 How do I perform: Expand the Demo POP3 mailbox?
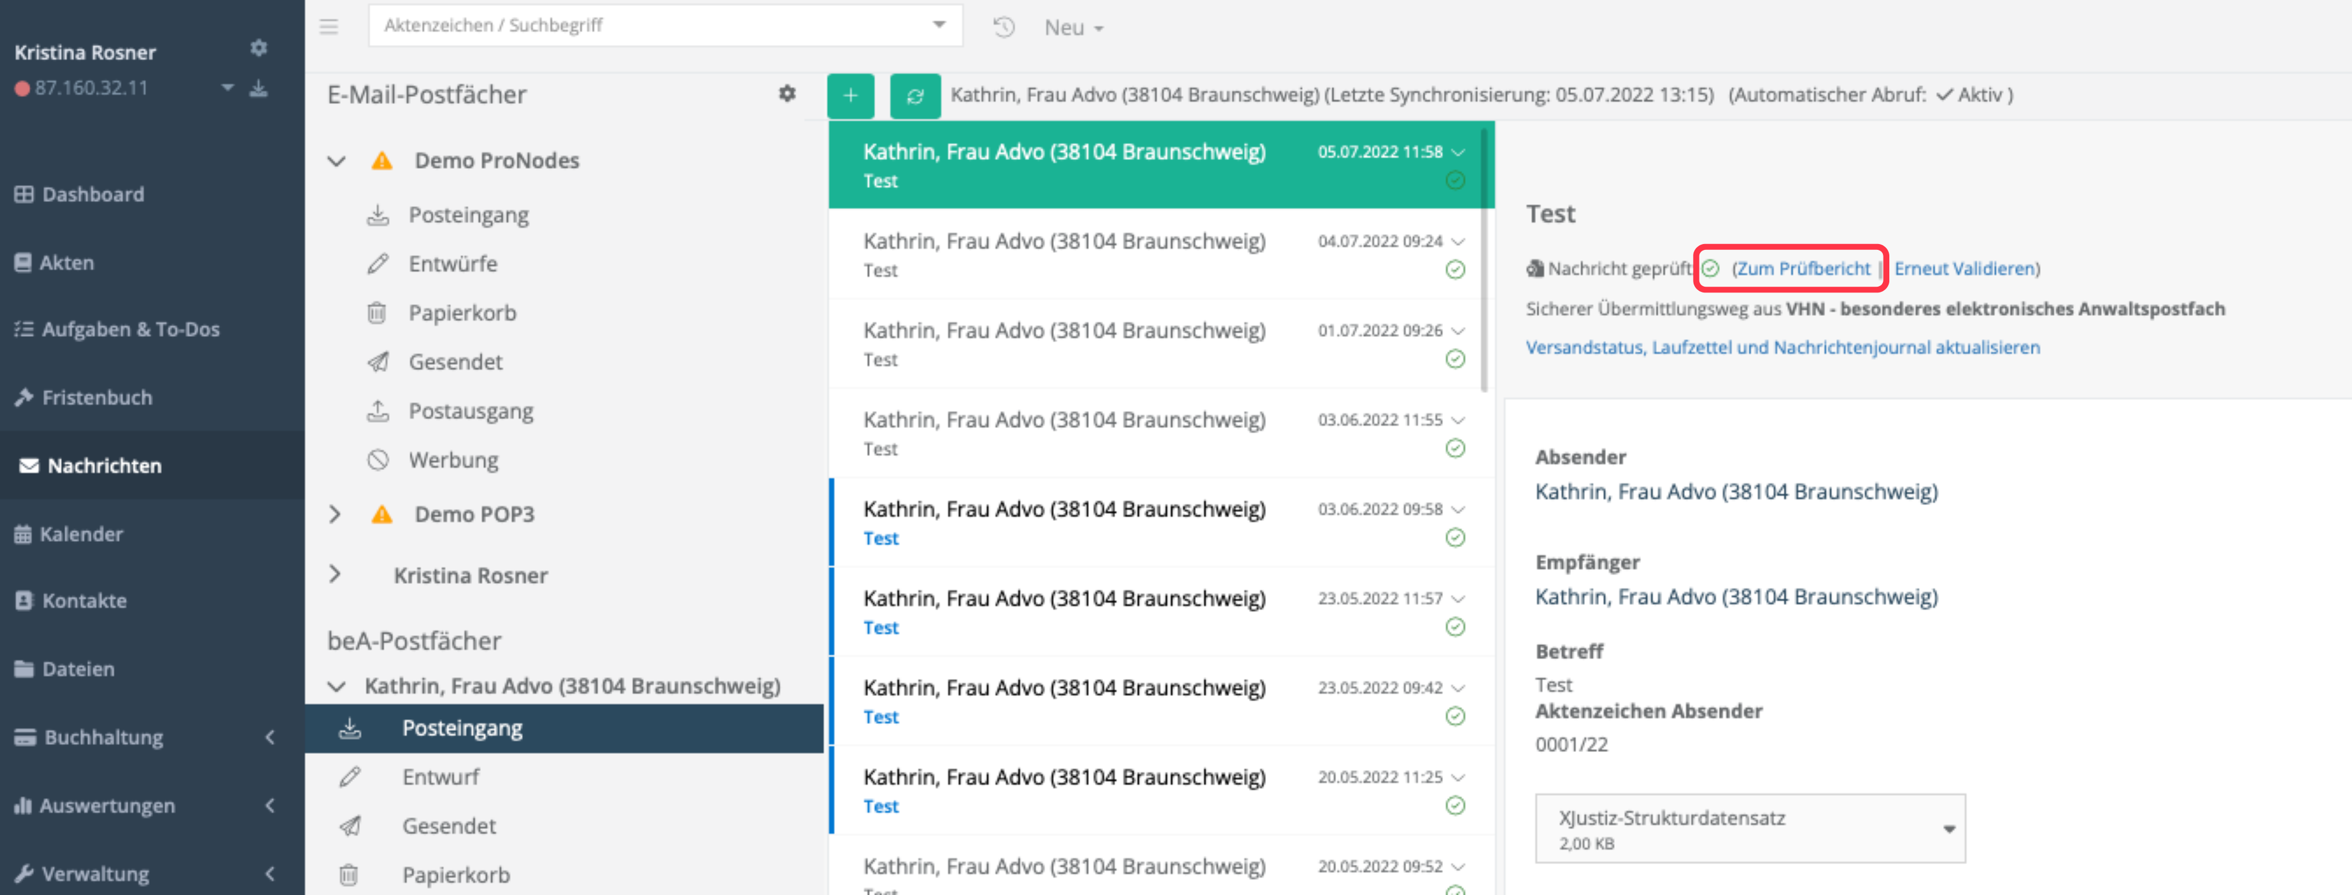[335, 514]
